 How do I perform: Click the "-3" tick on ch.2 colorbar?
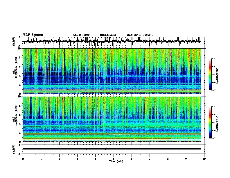[x=214, y=107]
